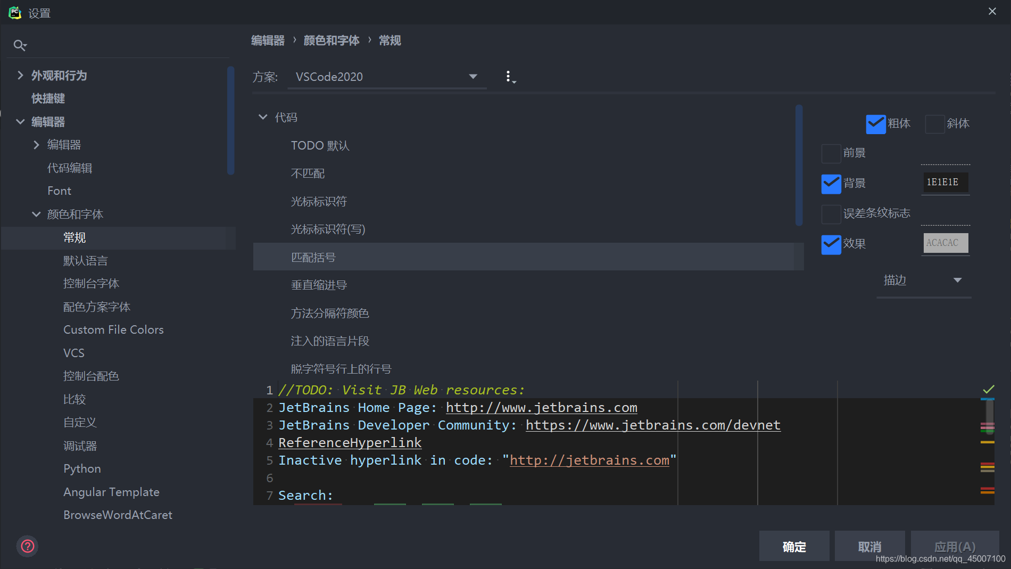Click the search icon in settings sidebar
The image size is (1011, 569).
click(x=20, y=45)
